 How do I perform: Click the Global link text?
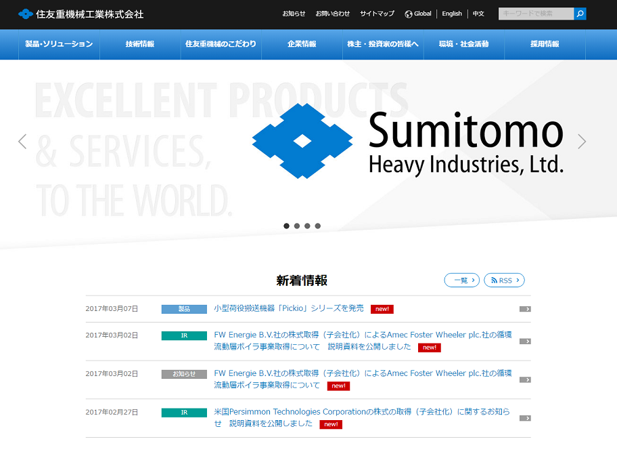coord(423,14)
